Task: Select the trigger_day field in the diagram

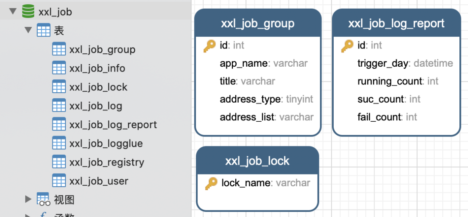Action: coord(383,64)
